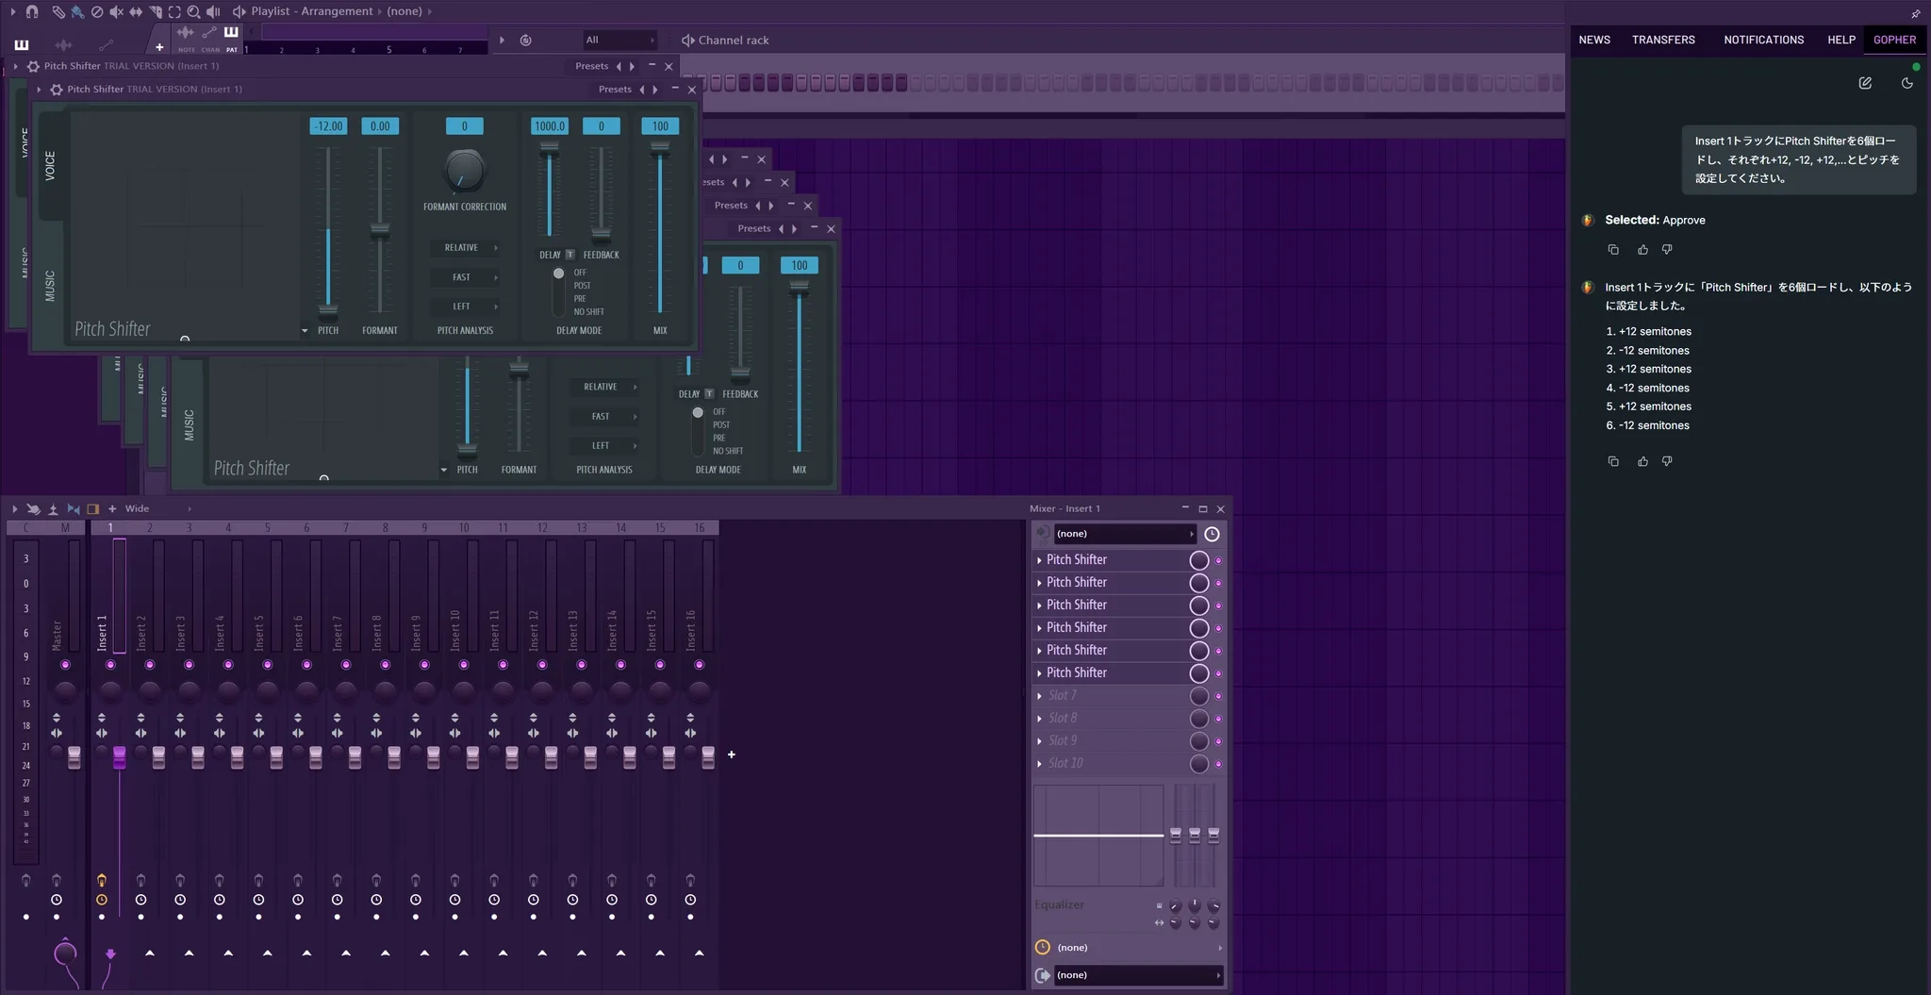Select the GOPHER tab
The width and height of the screenshot is (1931, 995).
(x=1894, y=40)
